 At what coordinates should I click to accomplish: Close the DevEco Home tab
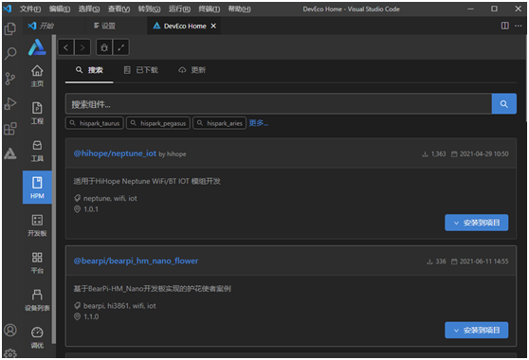[213, 26]
